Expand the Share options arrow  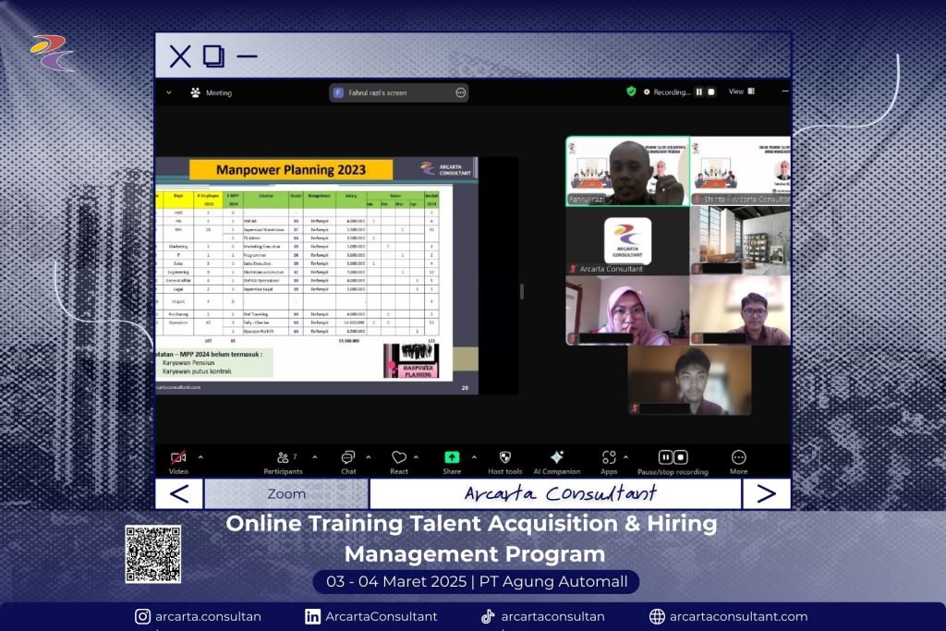474,456
